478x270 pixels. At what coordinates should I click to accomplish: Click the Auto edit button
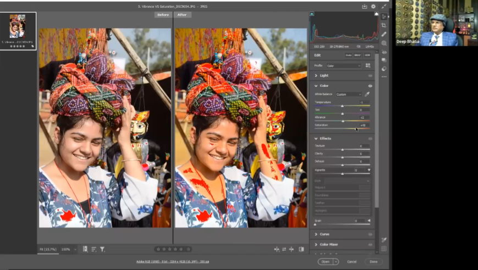point(348,55)
